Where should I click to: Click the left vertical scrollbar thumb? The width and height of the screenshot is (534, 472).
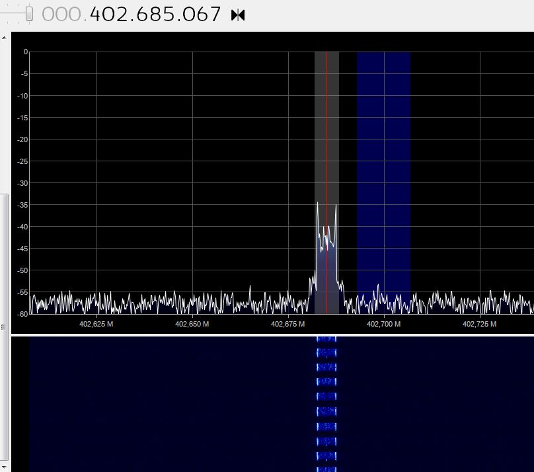click(x=4, y=327)
